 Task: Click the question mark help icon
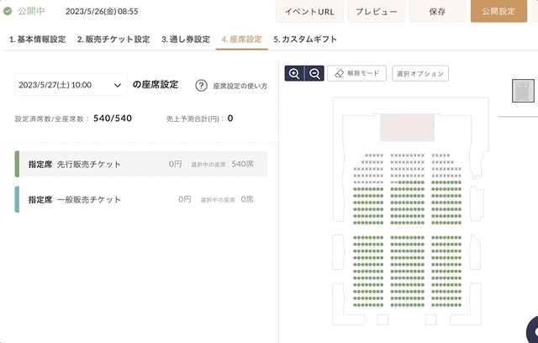pos(201,86)
